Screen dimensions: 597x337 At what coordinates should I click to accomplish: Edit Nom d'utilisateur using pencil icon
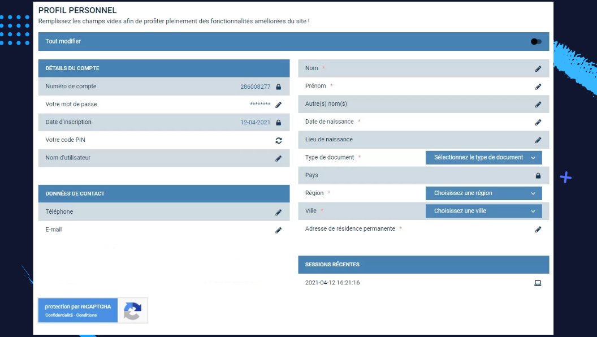point(278,158)
